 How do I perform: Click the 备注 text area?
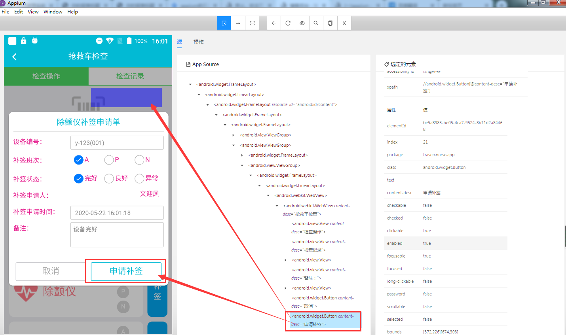click(117, 235)
